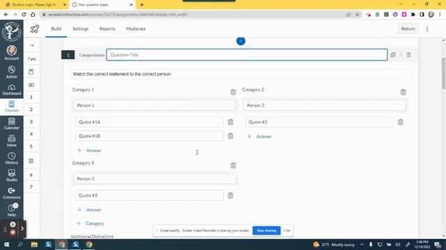
Task: Open a new browser tab
Action: coord(141,5)
